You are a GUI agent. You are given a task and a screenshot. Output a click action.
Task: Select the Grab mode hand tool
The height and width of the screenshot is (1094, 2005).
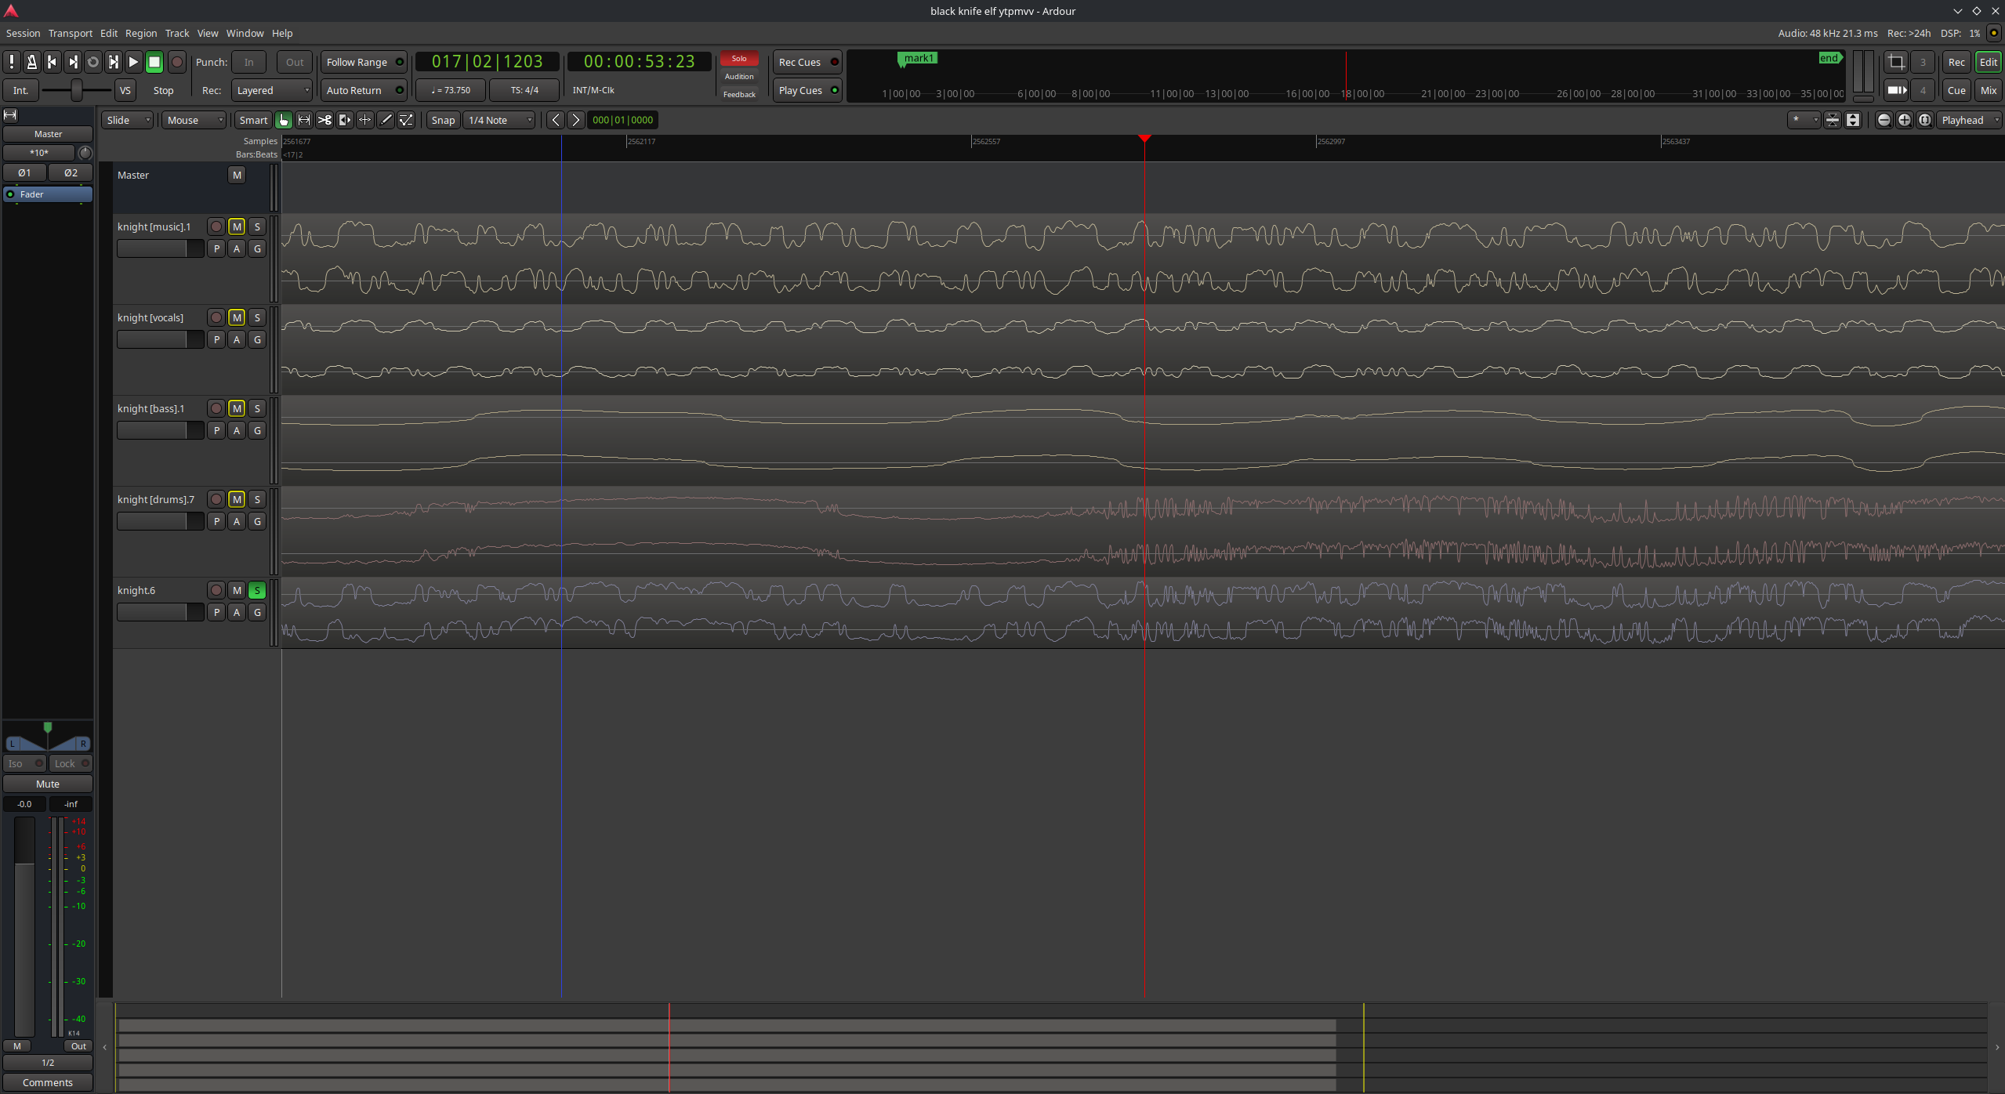tap(284, 120)
